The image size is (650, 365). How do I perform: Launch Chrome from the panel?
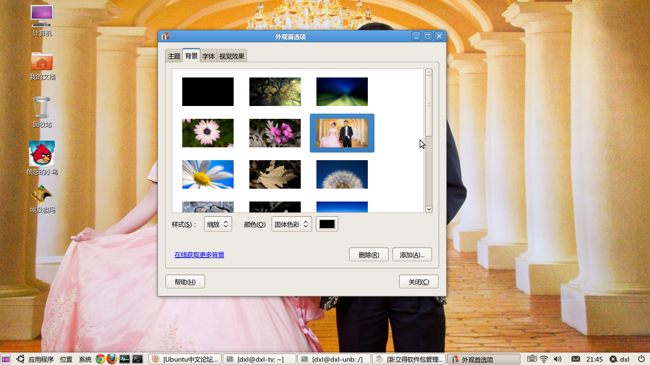click(100, 359)
